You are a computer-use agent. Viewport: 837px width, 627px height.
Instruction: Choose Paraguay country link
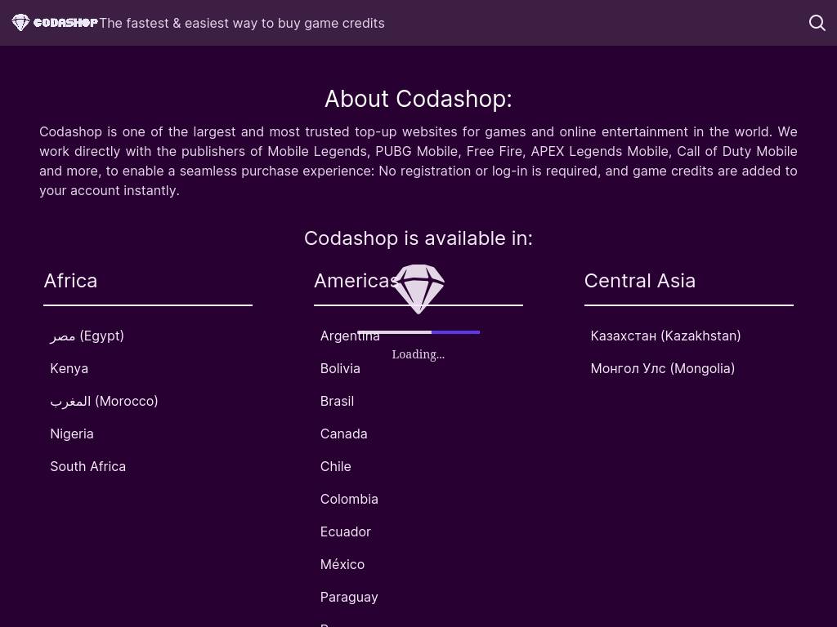coord(349,597)
